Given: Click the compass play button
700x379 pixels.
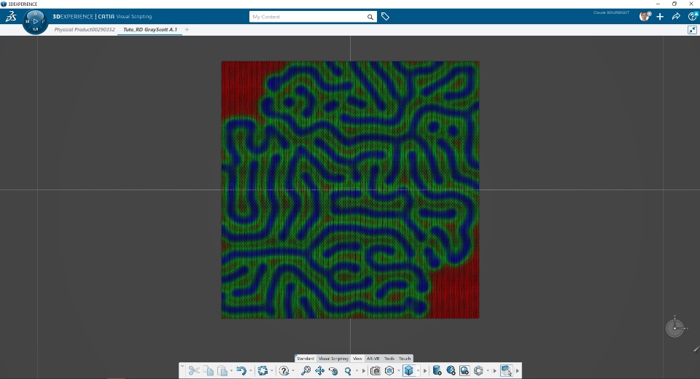Looking at the screenshot, I should [x=35, y=21].
